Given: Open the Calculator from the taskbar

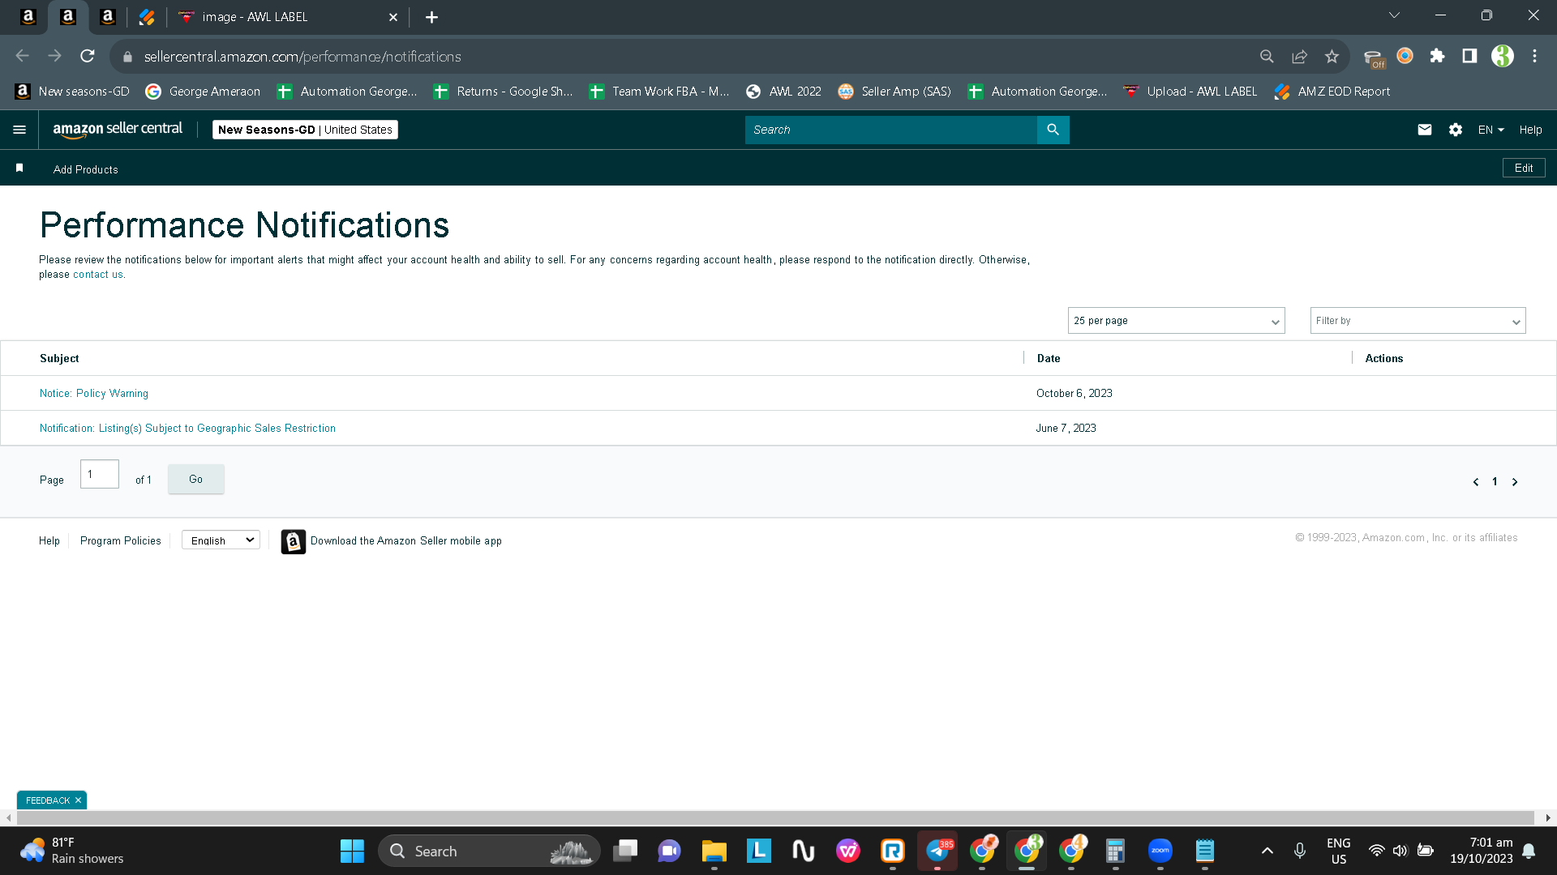Looking at the screenshot, I should pyautogui.click(x=1115, y=851).
